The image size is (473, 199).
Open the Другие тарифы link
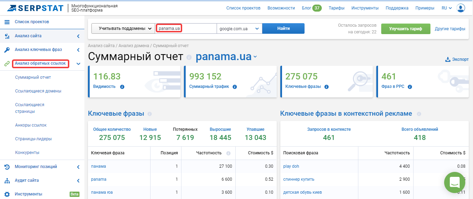pyautogui.click(x=450, y=29)
